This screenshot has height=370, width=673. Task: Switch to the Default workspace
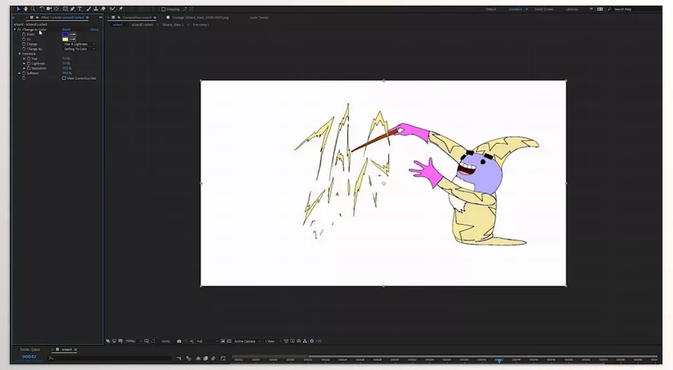click(491, 9)
